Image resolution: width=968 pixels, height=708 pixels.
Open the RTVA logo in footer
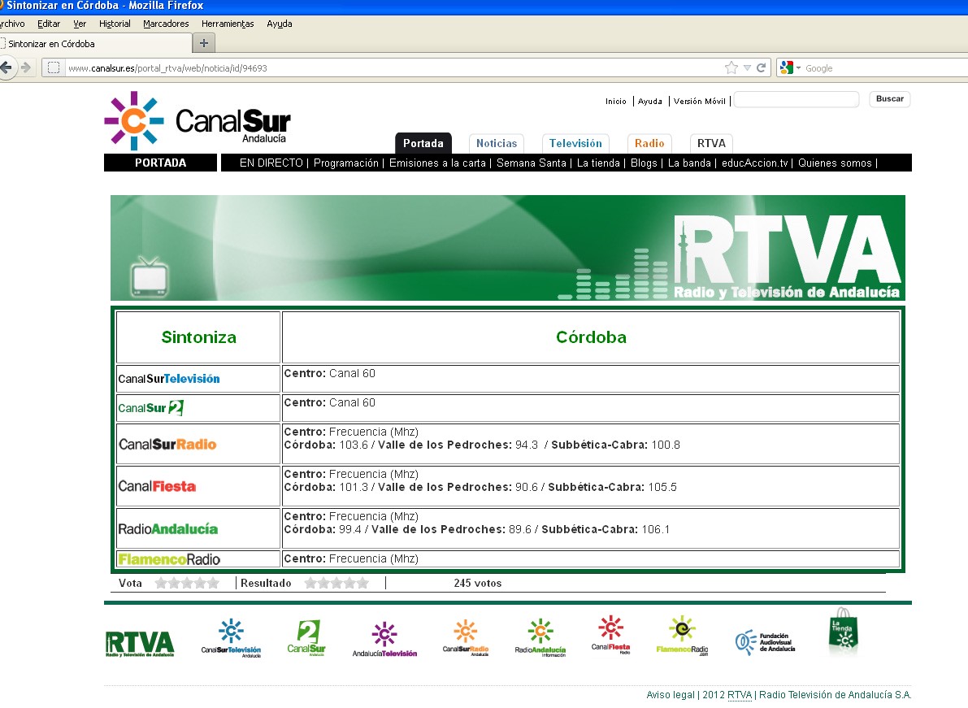(x=139, y=644)
